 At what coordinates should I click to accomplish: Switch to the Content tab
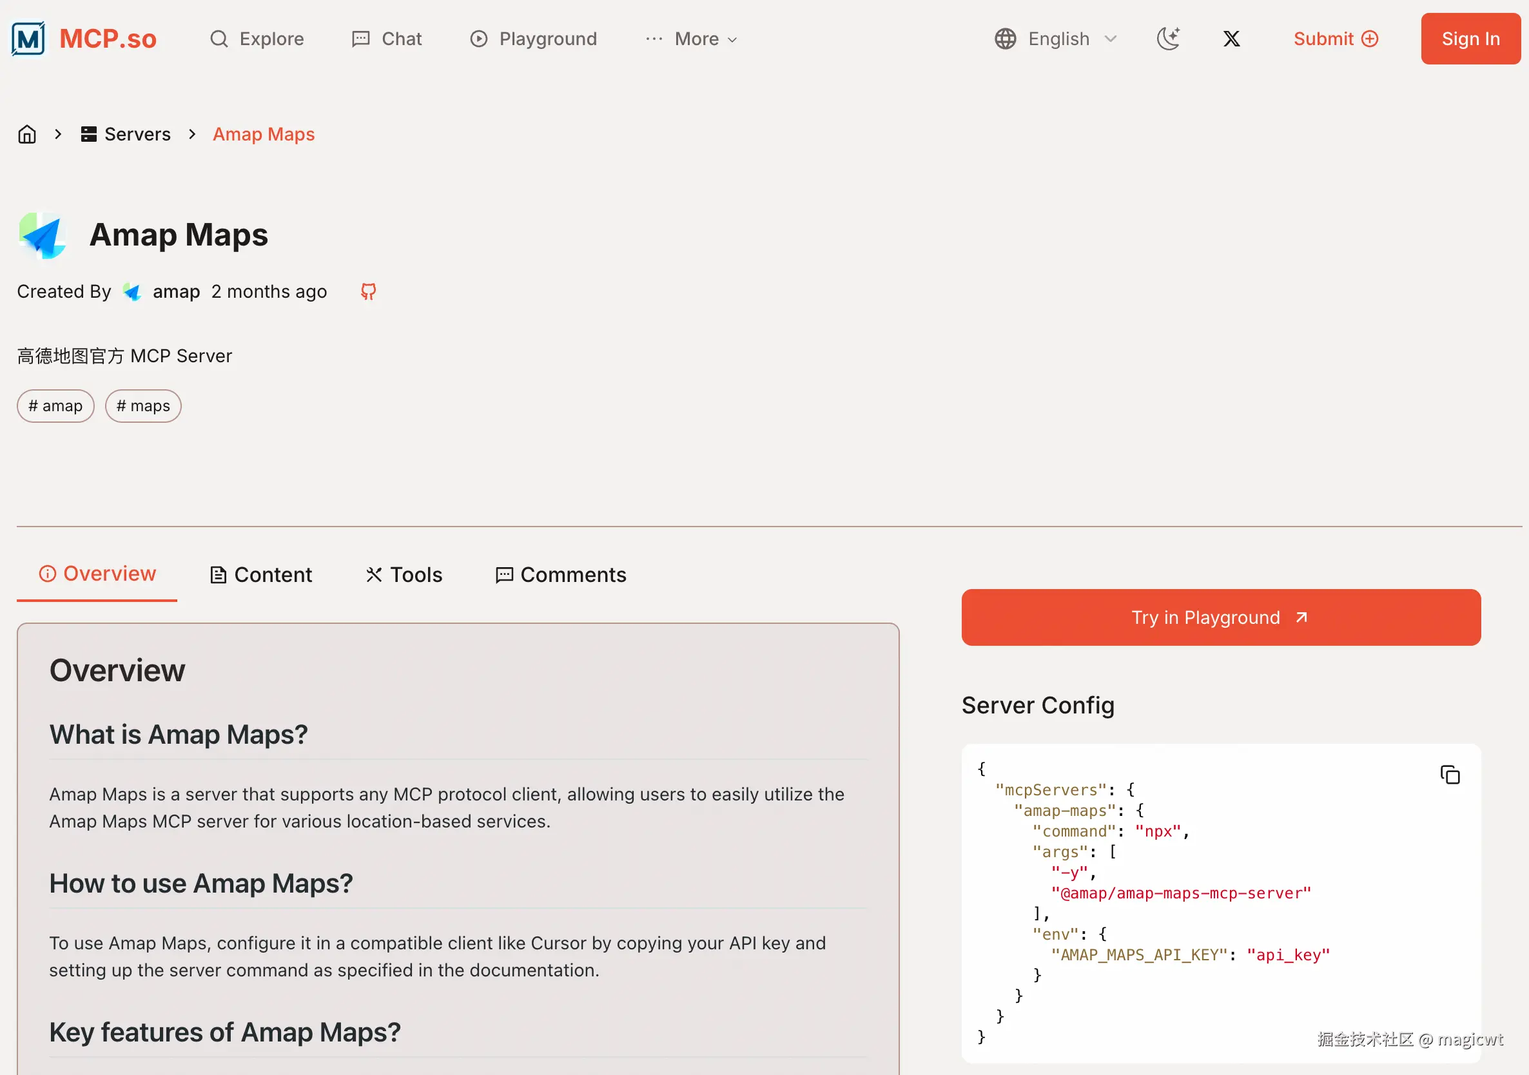260,574
